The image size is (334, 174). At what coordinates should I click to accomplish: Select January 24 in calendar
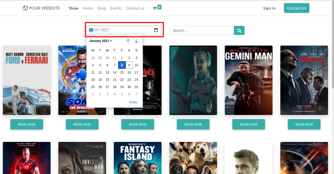point(136,80)
